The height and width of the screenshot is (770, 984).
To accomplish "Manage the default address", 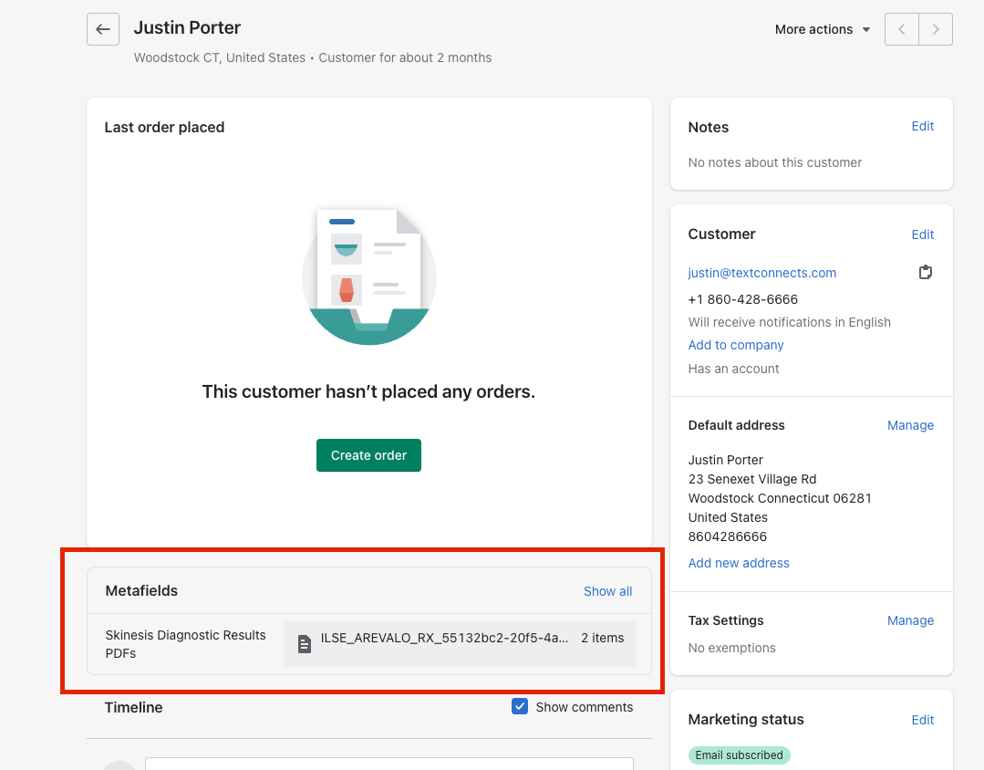I will [910, 425].
